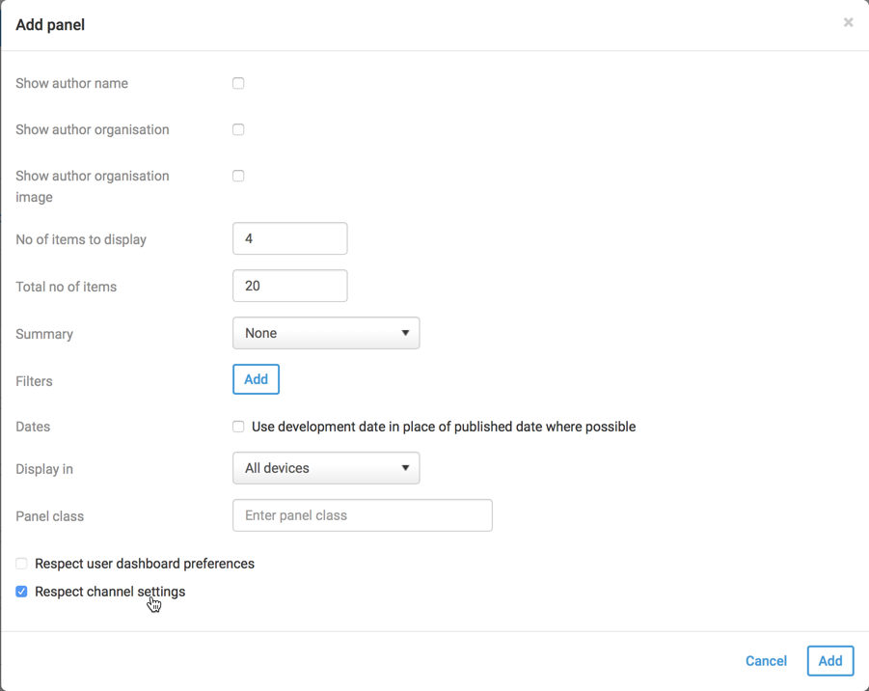
Task: Click the Cancel link
Action: coord(766,661)
